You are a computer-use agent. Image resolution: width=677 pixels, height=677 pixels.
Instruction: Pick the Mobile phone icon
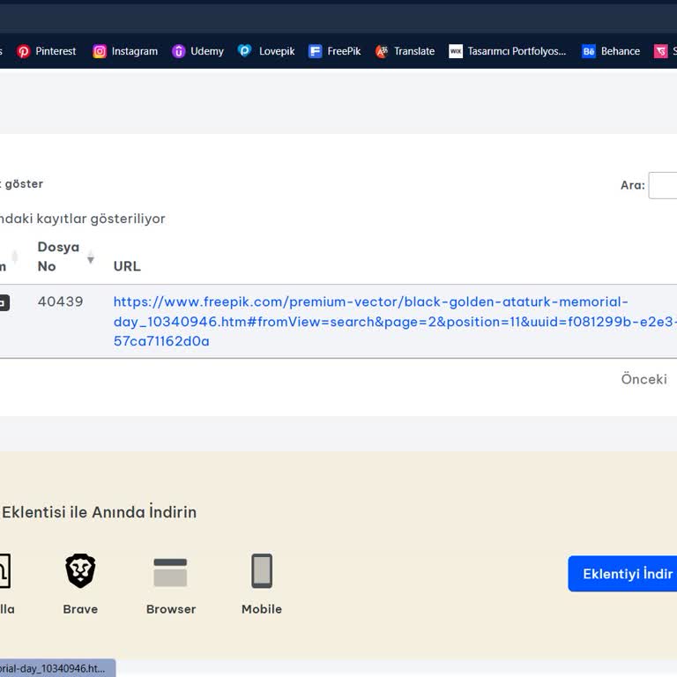(262, 571)
